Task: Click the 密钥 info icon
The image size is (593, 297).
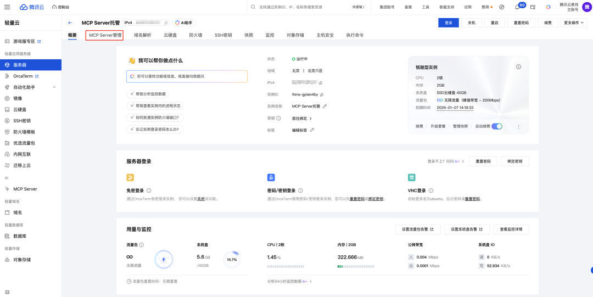Action: pos(279,119)
